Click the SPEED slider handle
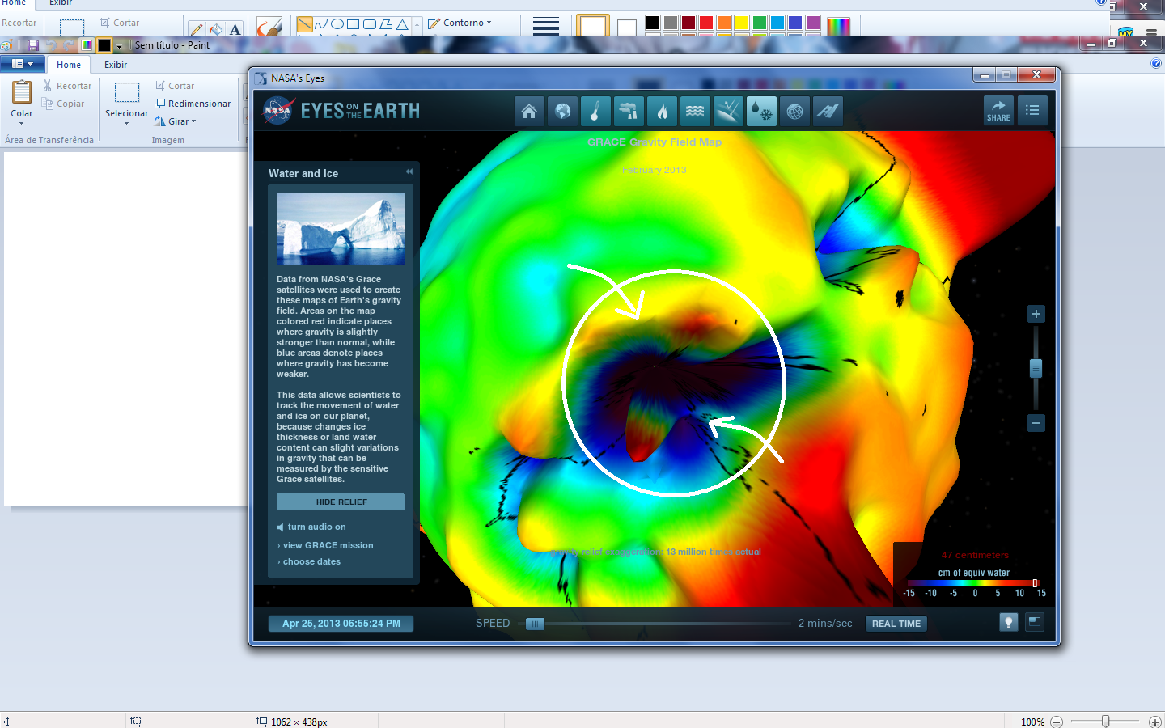 pyautogui.click(x=535, y=624)
